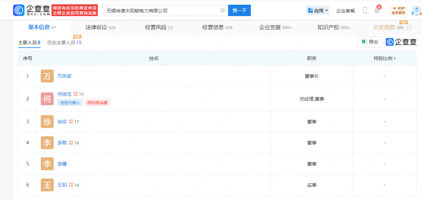The image size is (422, 200).
Task: Click into the company search input field
Action: pyautogui.click(x=160, y=11)
